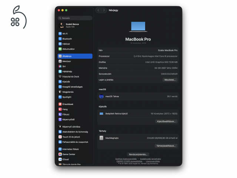Open Kisegítő lehetőségek accessibility icon

coord(60,87)
